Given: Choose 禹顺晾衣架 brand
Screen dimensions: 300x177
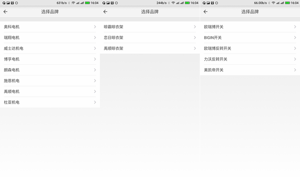Looking at the screenshot, I should pyautogui.click(x=150, y=48).
